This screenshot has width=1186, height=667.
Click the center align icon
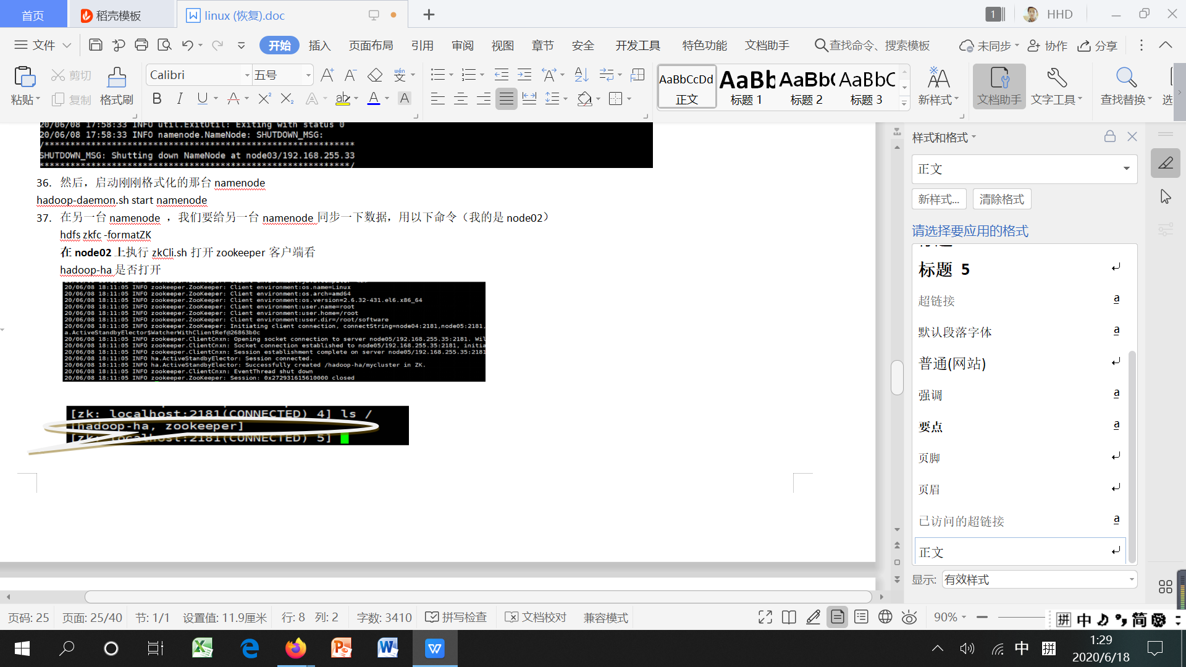coord(461,99)
